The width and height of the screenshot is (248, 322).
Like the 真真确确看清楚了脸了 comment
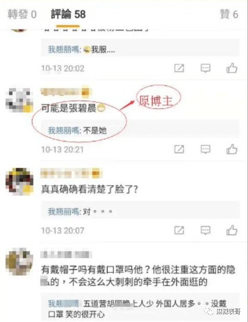tap(232, 230)
